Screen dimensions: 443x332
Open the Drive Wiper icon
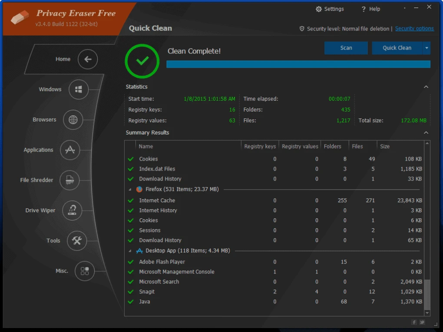coord(72,210)
